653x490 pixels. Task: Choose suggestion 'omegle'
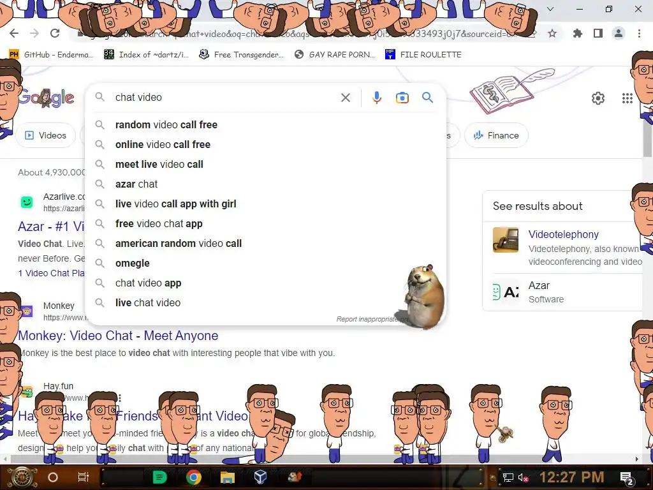click(x=266, y=264)
